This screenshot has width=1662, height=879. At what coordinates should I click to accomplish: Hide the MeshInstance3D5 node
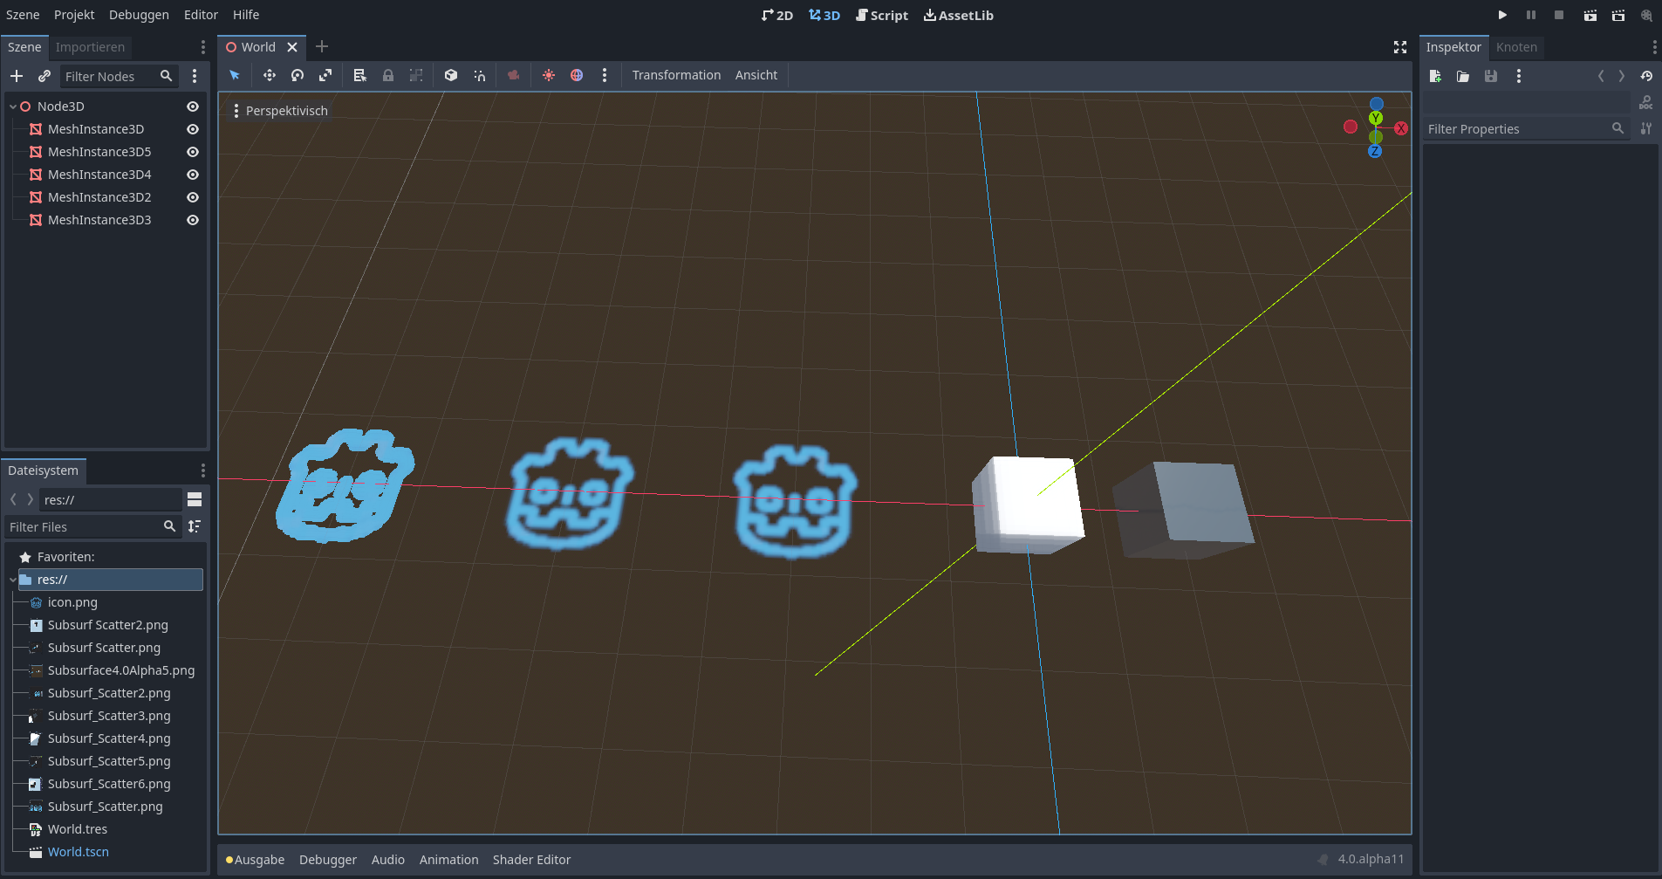[192, 151]
